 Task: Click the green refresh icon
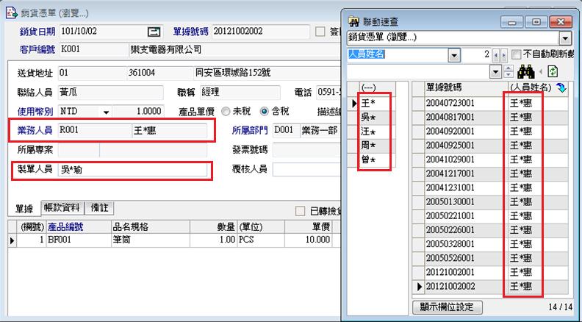click(x=553, y=71)
